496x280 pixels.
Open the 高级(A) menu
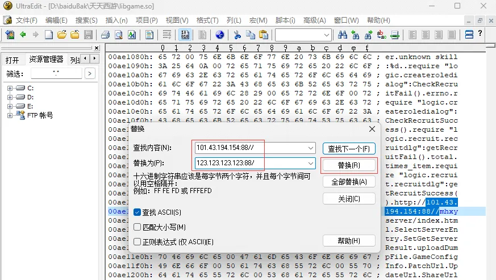click(x=314, y=20)
